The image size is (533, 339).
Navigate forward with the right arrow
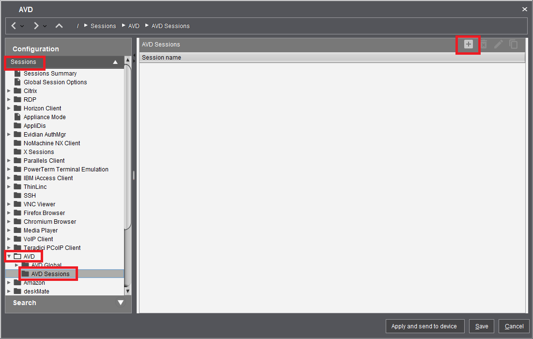(36, 26)
